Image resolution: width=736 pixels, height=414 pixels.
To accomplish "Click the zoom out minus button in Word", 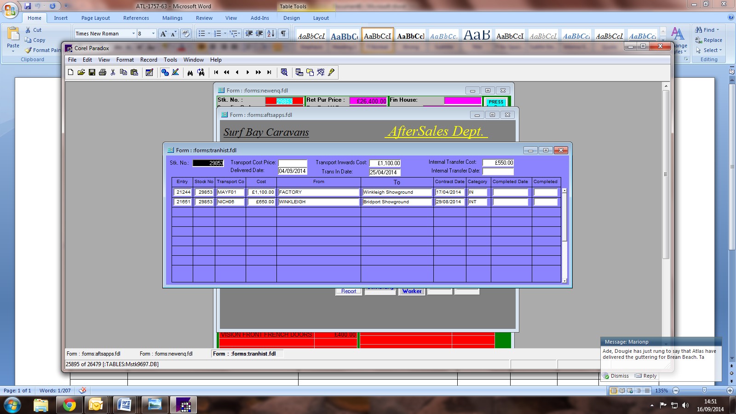I will pos(676,391).
